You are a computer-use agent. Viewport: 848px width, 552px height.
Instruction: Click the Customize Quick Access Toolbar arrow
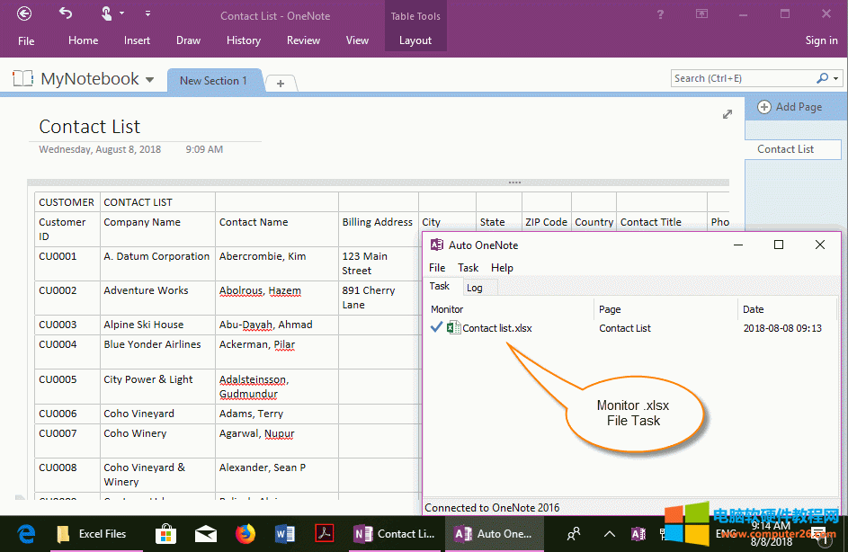(147, 13)
